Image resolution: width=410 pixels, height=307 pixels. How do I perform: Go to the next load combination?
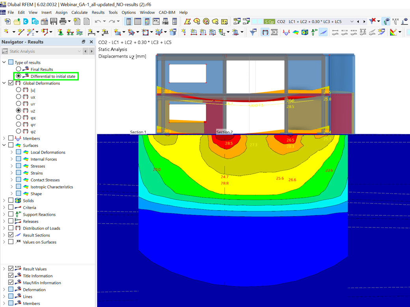[364, 21]
